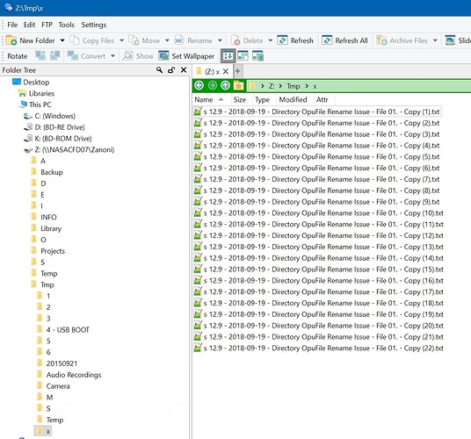Viewport: 471px width, 439px height.
Task: Open the Move dropdown arrow
Action: [x=167, y=40]
